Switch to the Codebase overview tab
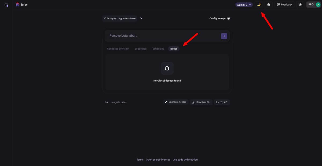Image resolution: width=322 pixels, height=166 pixels. pyautogui.click(x=118, y=49)
